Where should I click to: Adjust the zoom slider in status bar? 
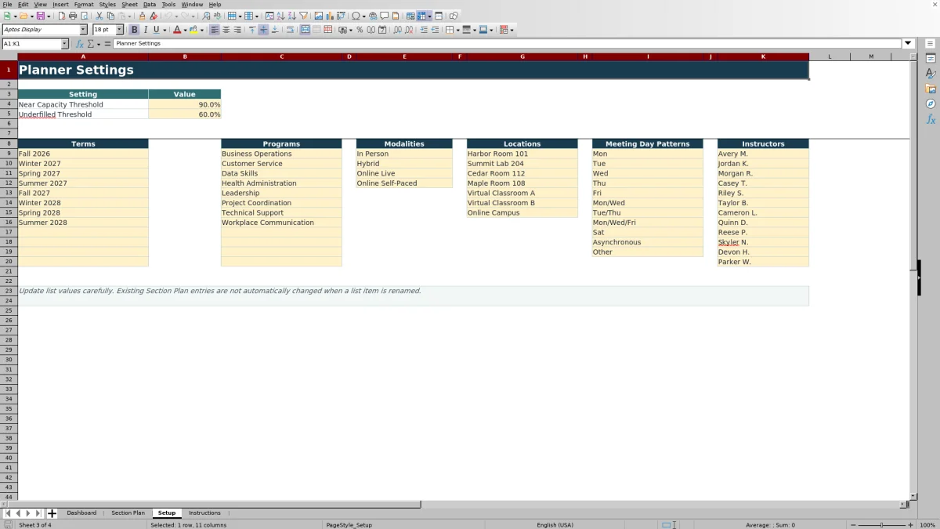[882, 525]
